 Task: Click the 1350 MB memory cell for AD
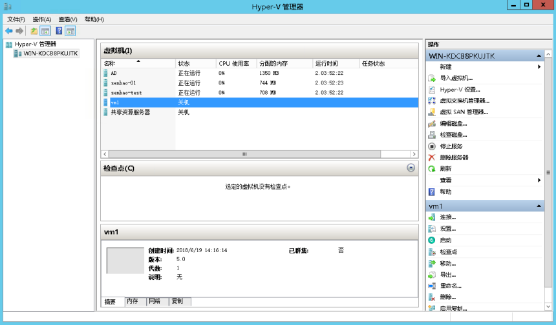point(269,74)
